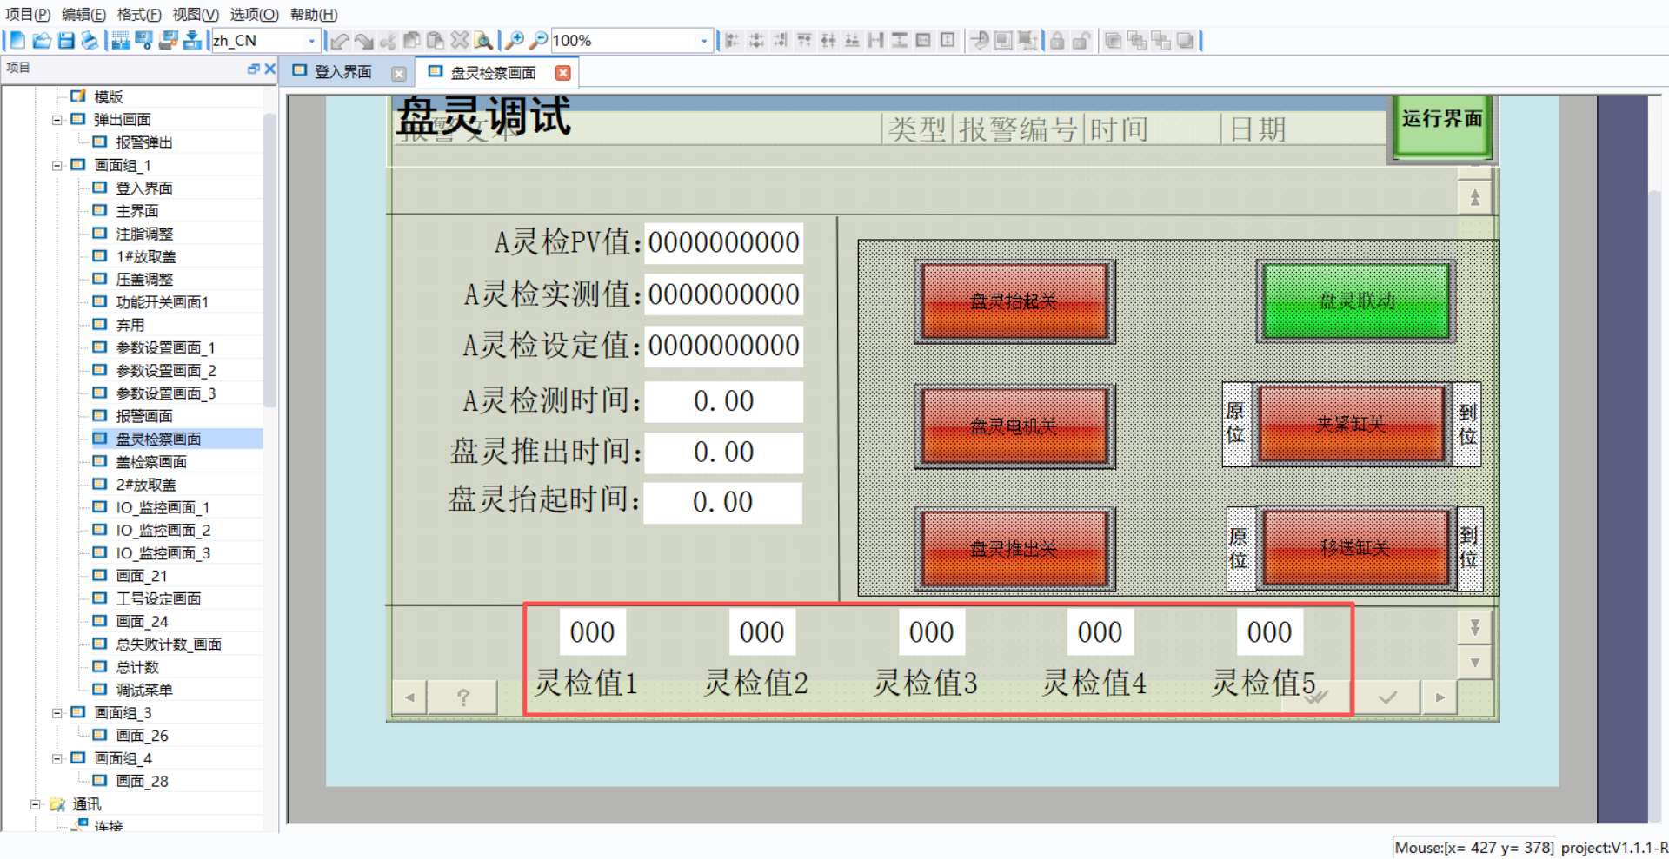Click the Redo arrow icon
The width and height of the screenshot is (1669, 859).
pos(364,40)
